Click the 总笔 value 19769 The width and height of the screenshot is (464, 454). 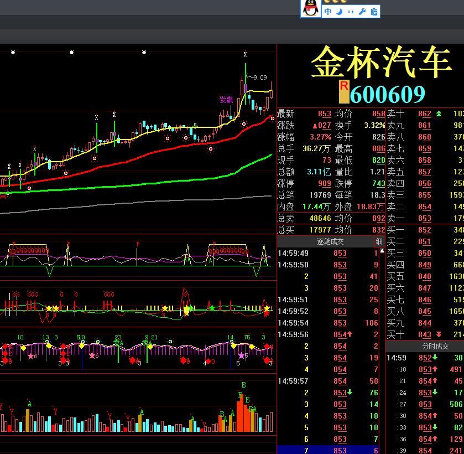[x=320, y=195]
